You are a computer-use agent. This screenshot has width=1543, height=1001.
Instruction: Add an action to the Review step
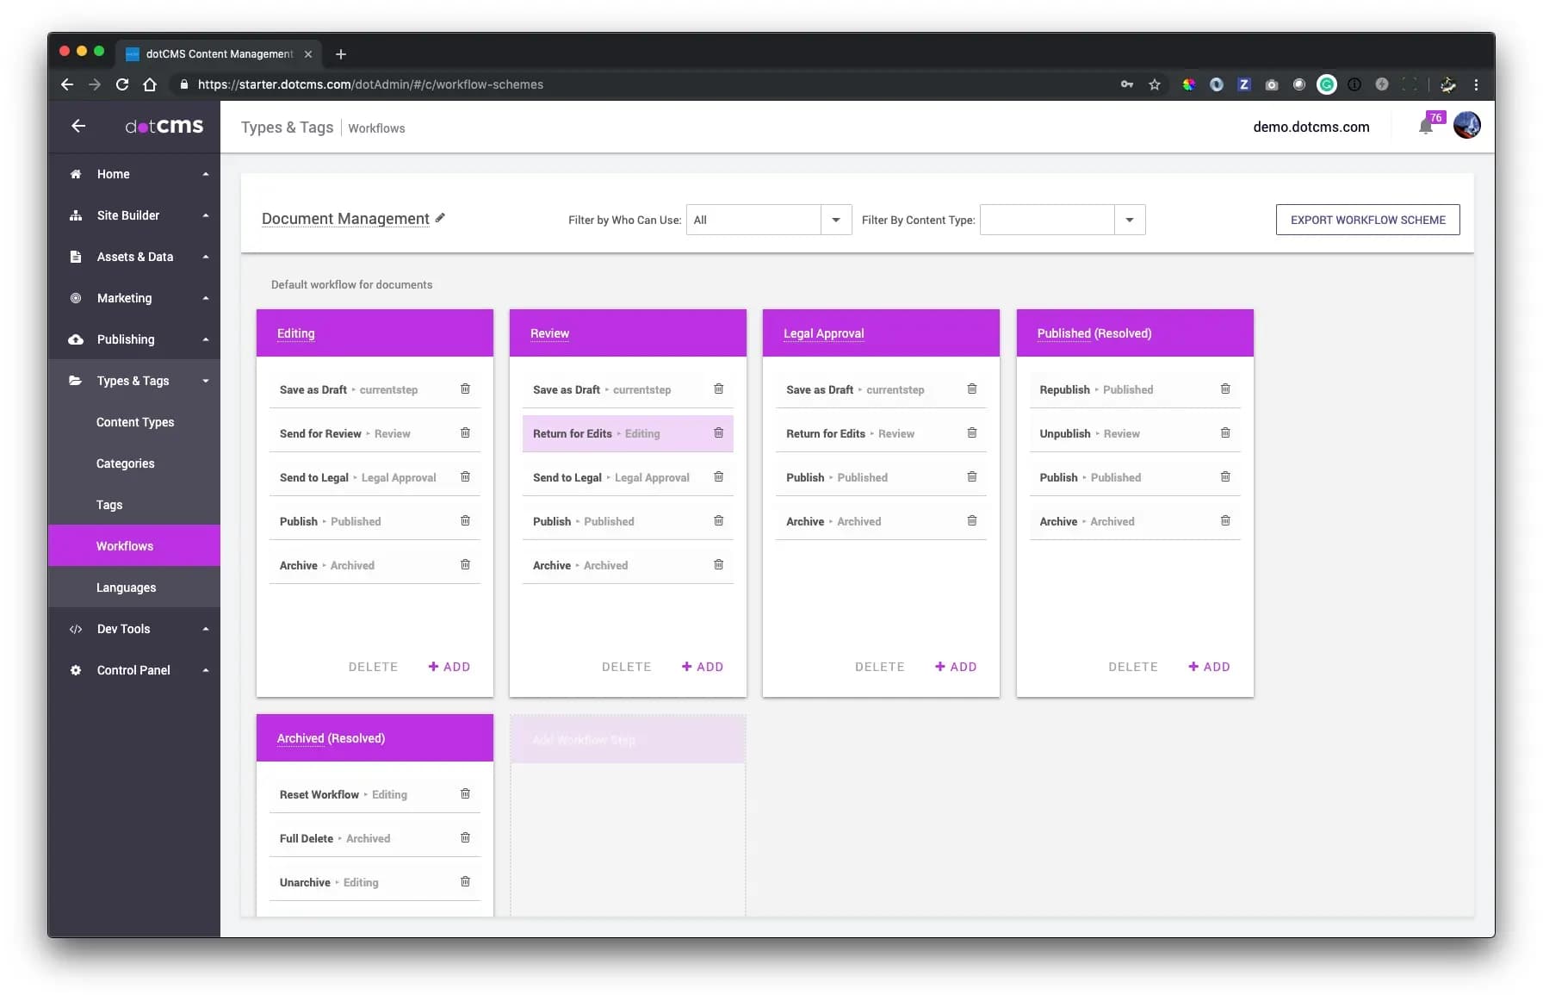coord(703,667)
